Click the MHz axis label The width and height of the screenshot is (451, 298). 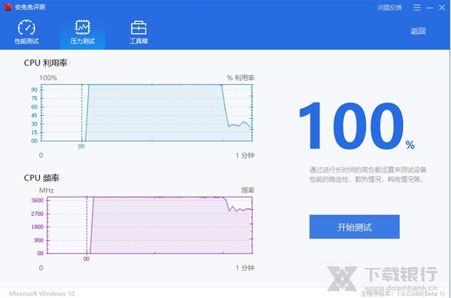point(47,190)
